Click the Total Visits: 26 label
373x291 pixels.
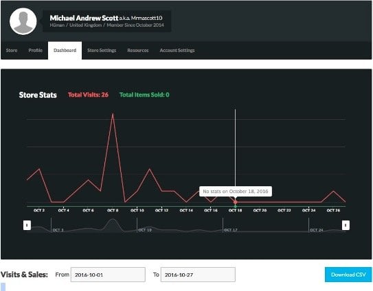point(88,95)
